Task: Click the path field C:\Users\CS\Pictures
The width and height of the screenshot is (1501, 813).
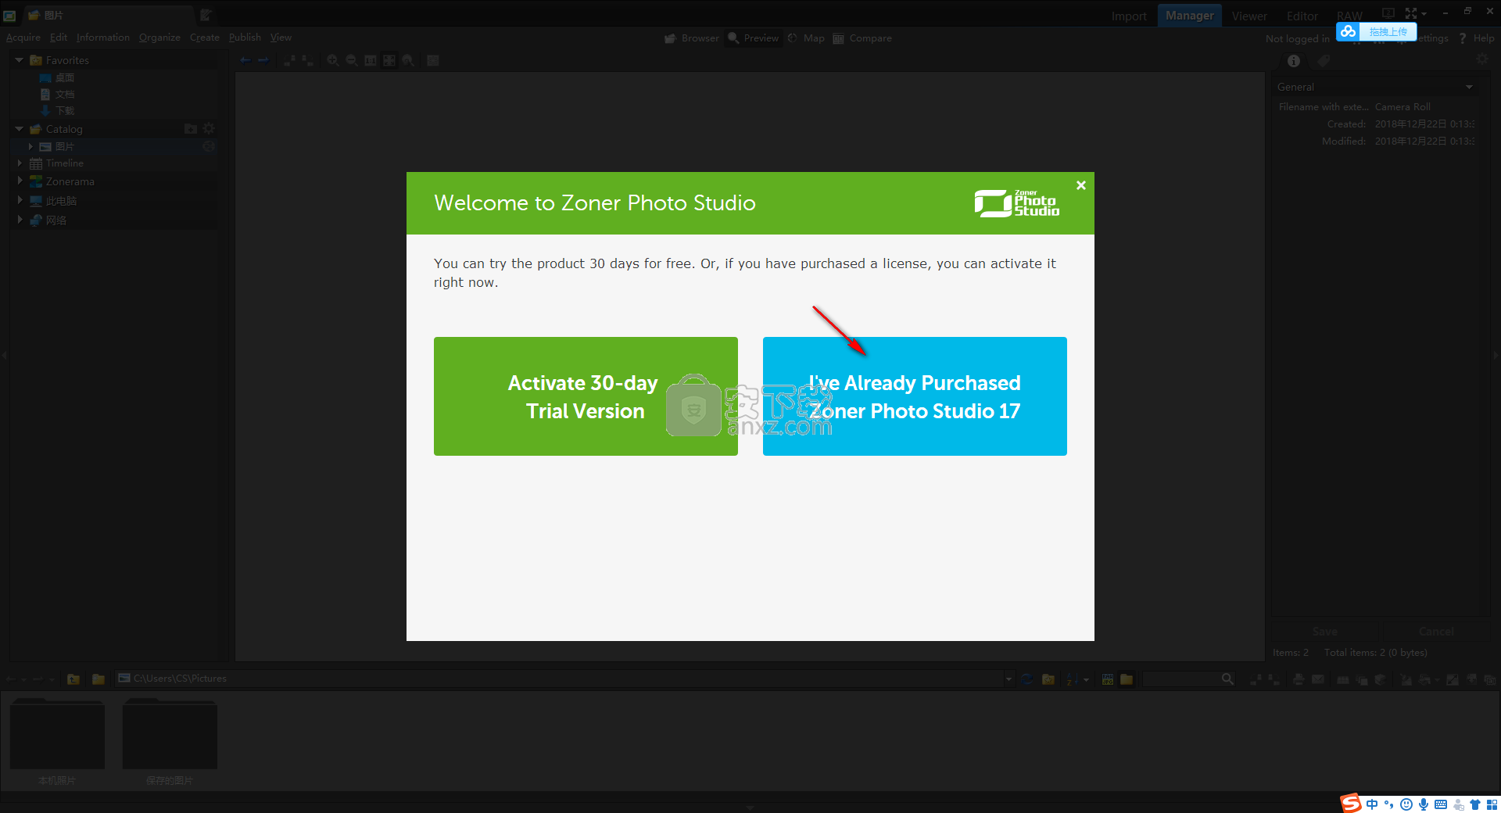Action: click(559, 679)
